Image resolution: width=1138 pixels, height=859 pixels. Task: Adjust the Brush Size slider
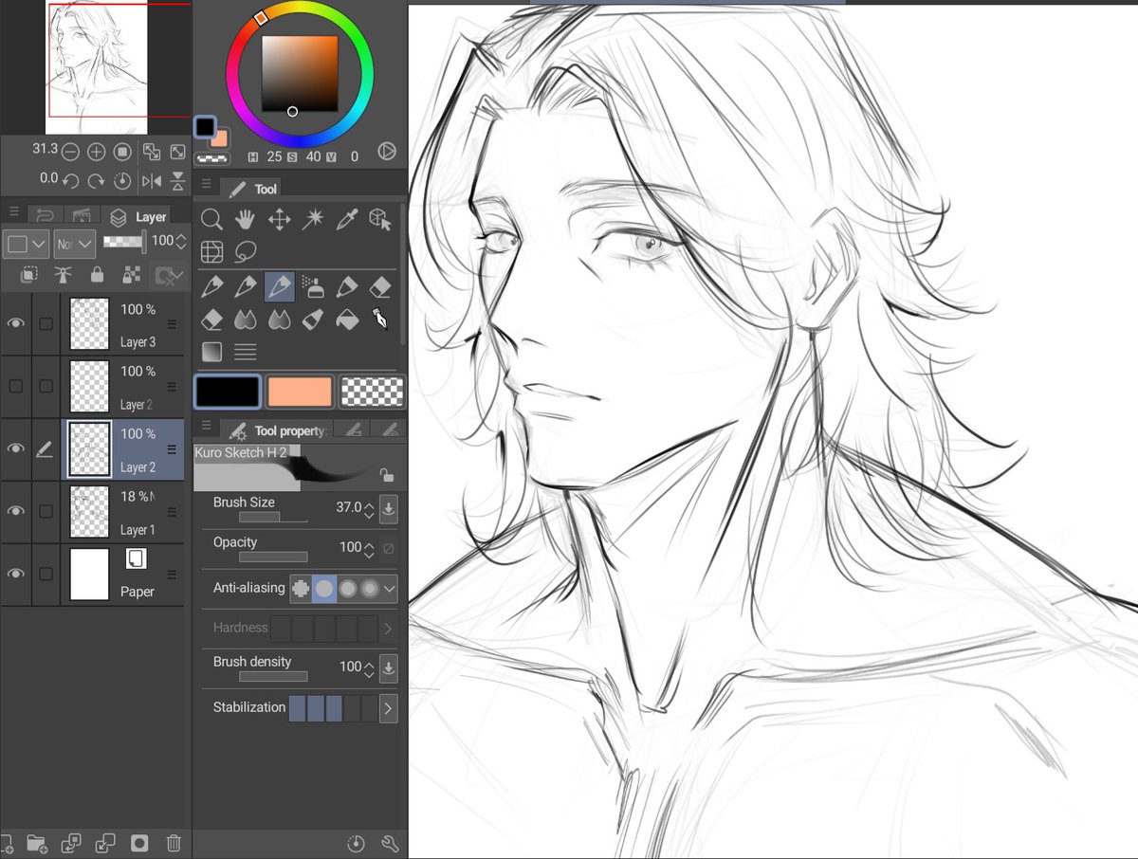point(273,518)
